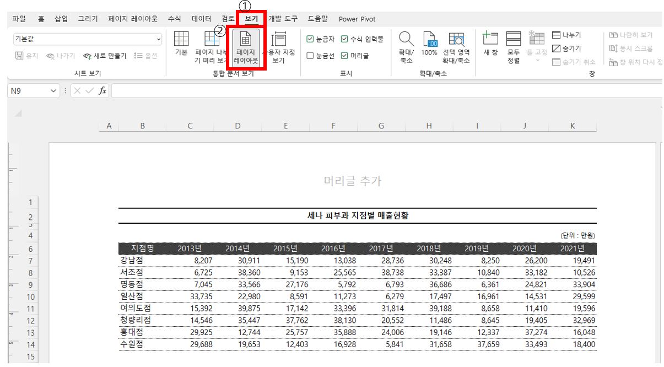Click the 숨기기 취소 unhide command

(574, 62)
